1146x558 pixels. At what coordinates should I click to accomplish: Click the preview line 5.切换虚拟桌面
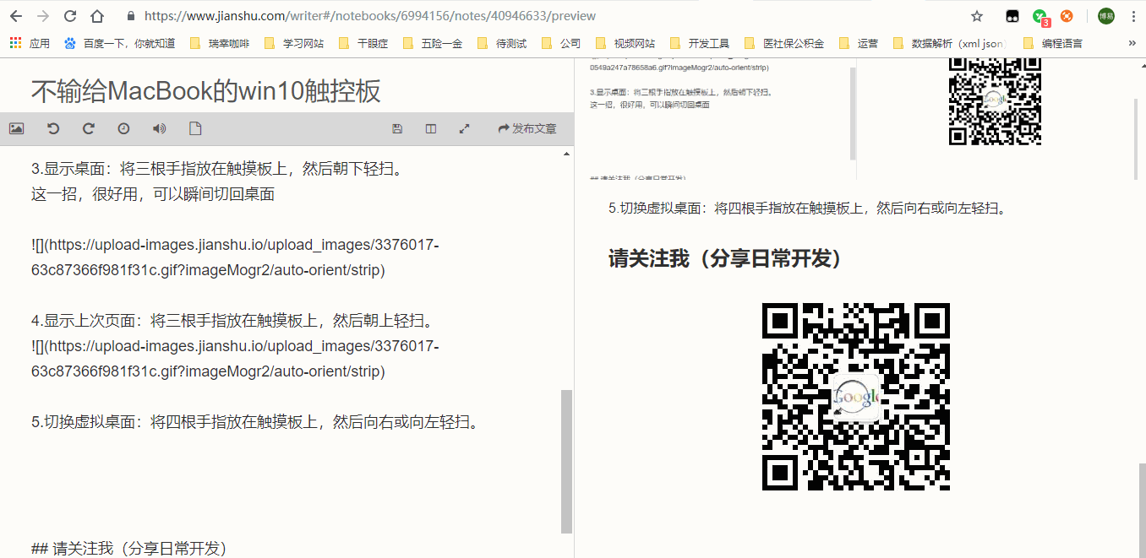pos(809,208)
